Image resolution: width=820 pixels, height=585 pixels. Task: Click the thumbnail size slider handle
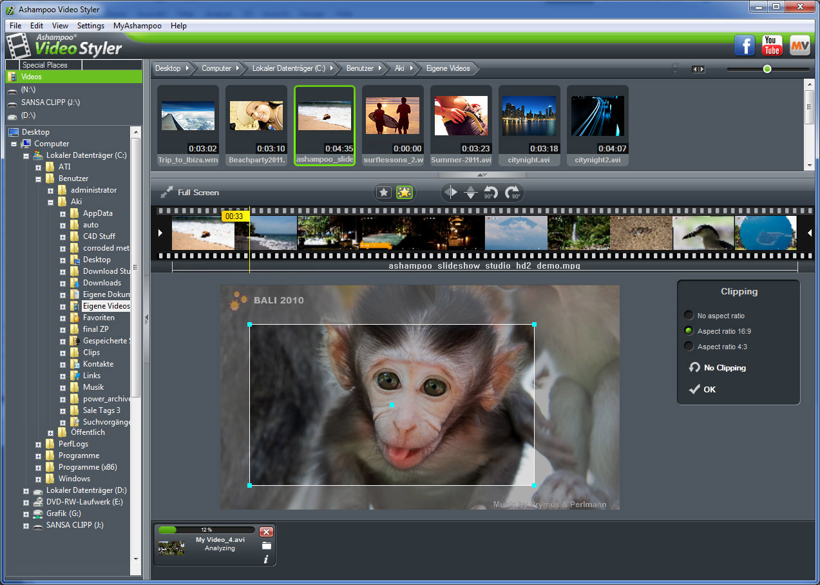click(767, 69)
